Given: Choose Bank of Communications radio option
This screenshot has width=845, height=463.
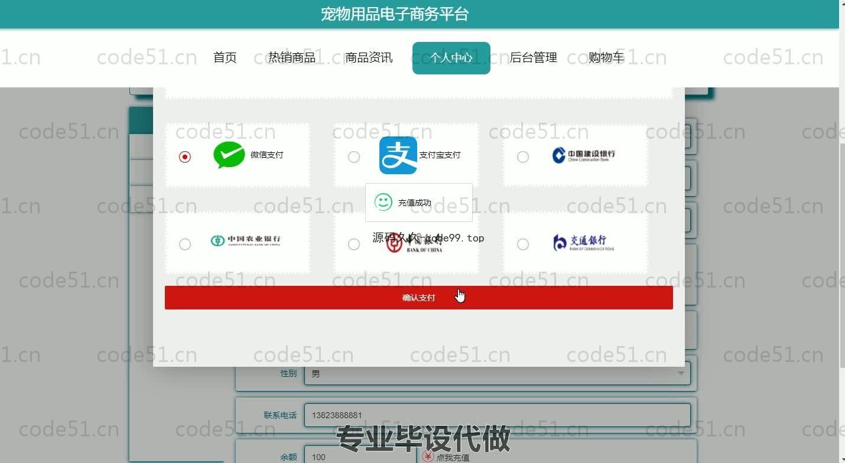Looking at the screenshot, I should pos(523,244).
